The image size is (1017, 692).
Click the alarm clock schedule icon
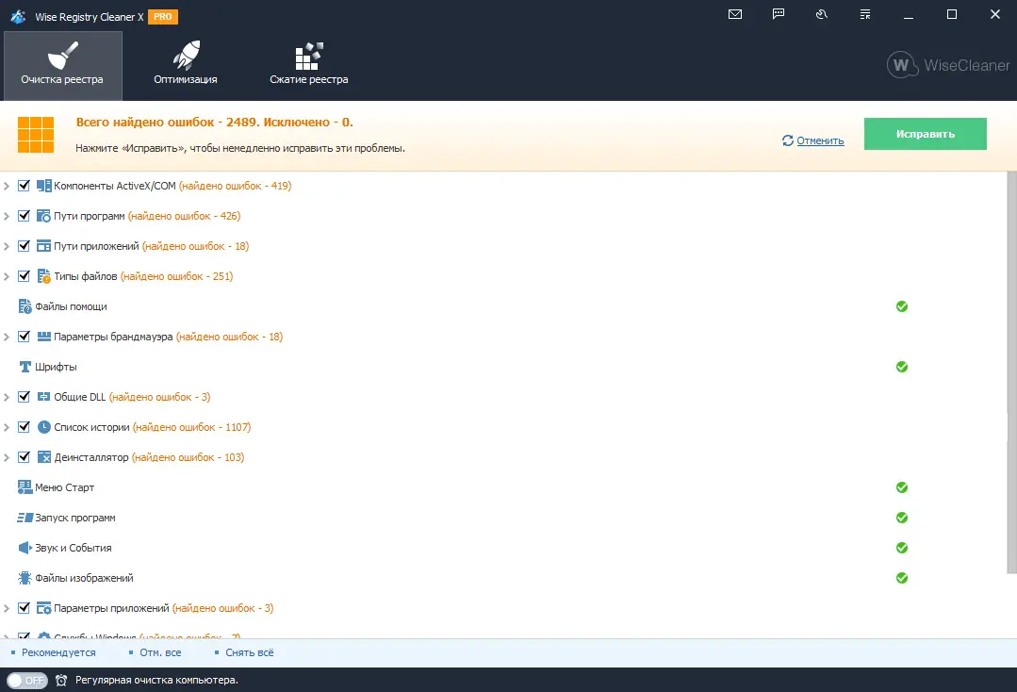[x=61, y=681]
